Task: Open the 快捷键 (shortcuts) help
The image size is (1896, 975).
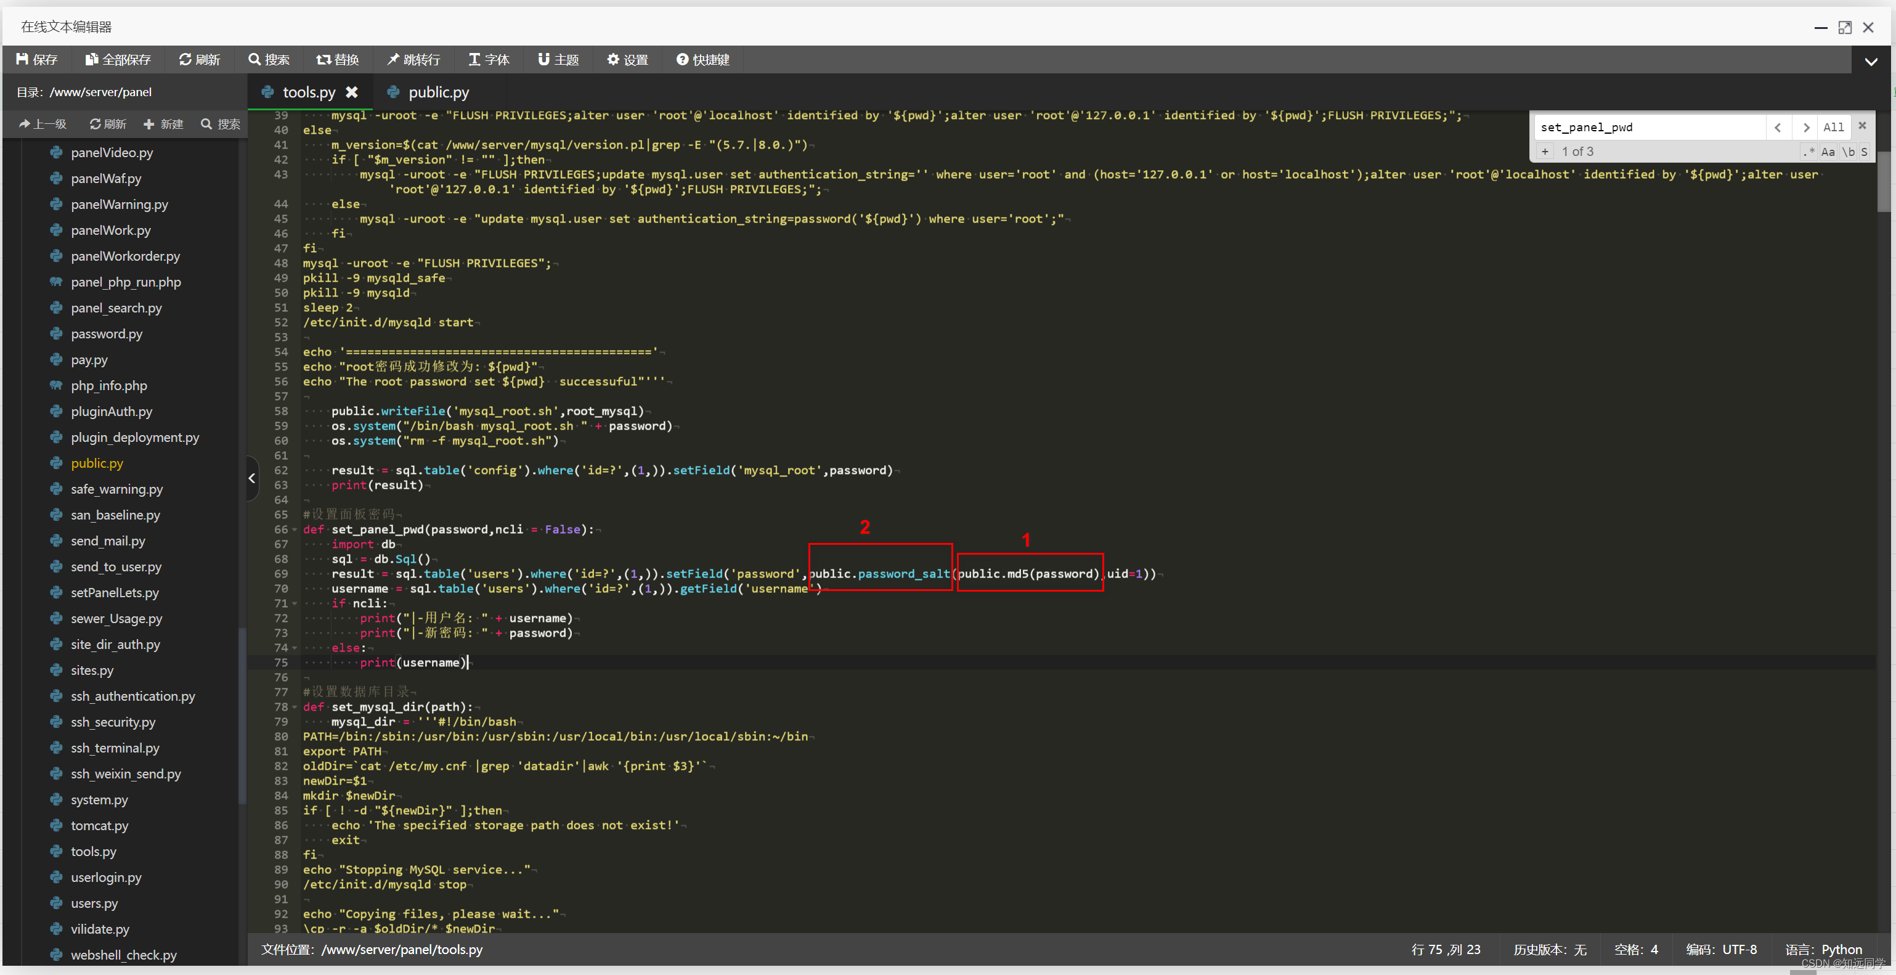Action: coord(703,59)
